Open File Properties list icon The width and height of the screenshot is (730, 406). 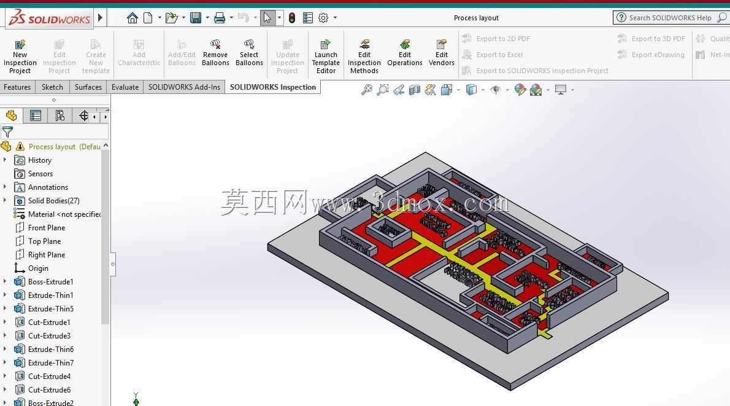click(308, 18)
